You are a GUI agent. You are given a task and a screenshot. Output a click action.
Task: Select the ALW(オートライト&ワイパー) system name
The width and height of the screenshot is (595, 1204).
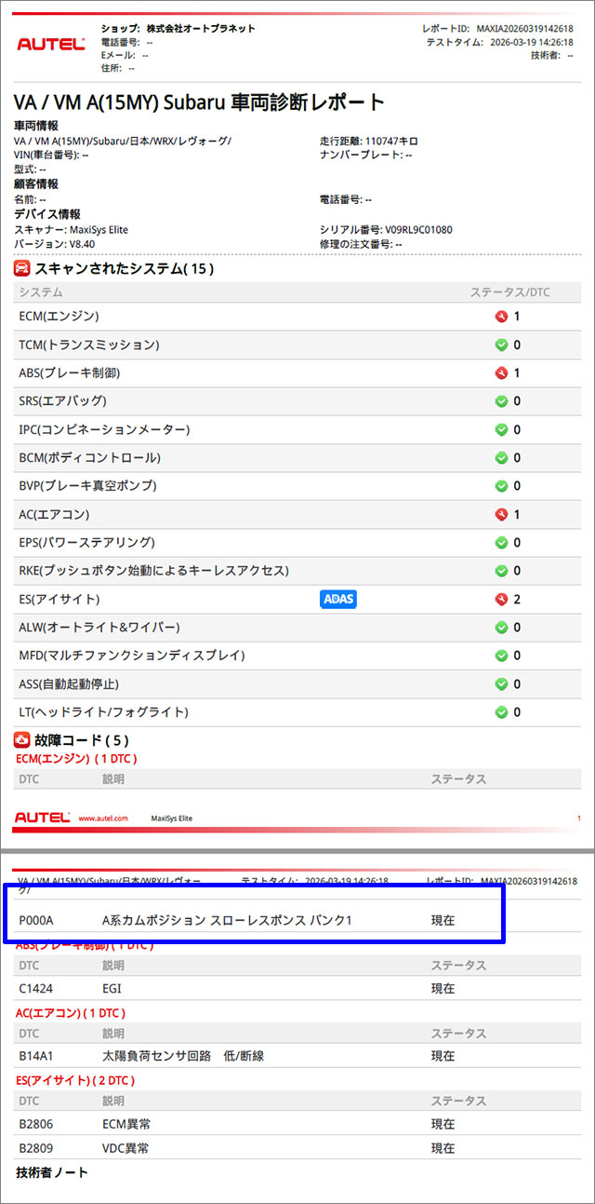[99, 628]
